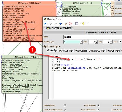Click the blue X cancel icon in toolbar
Viewport: 122px width, 112px height.
45,24
